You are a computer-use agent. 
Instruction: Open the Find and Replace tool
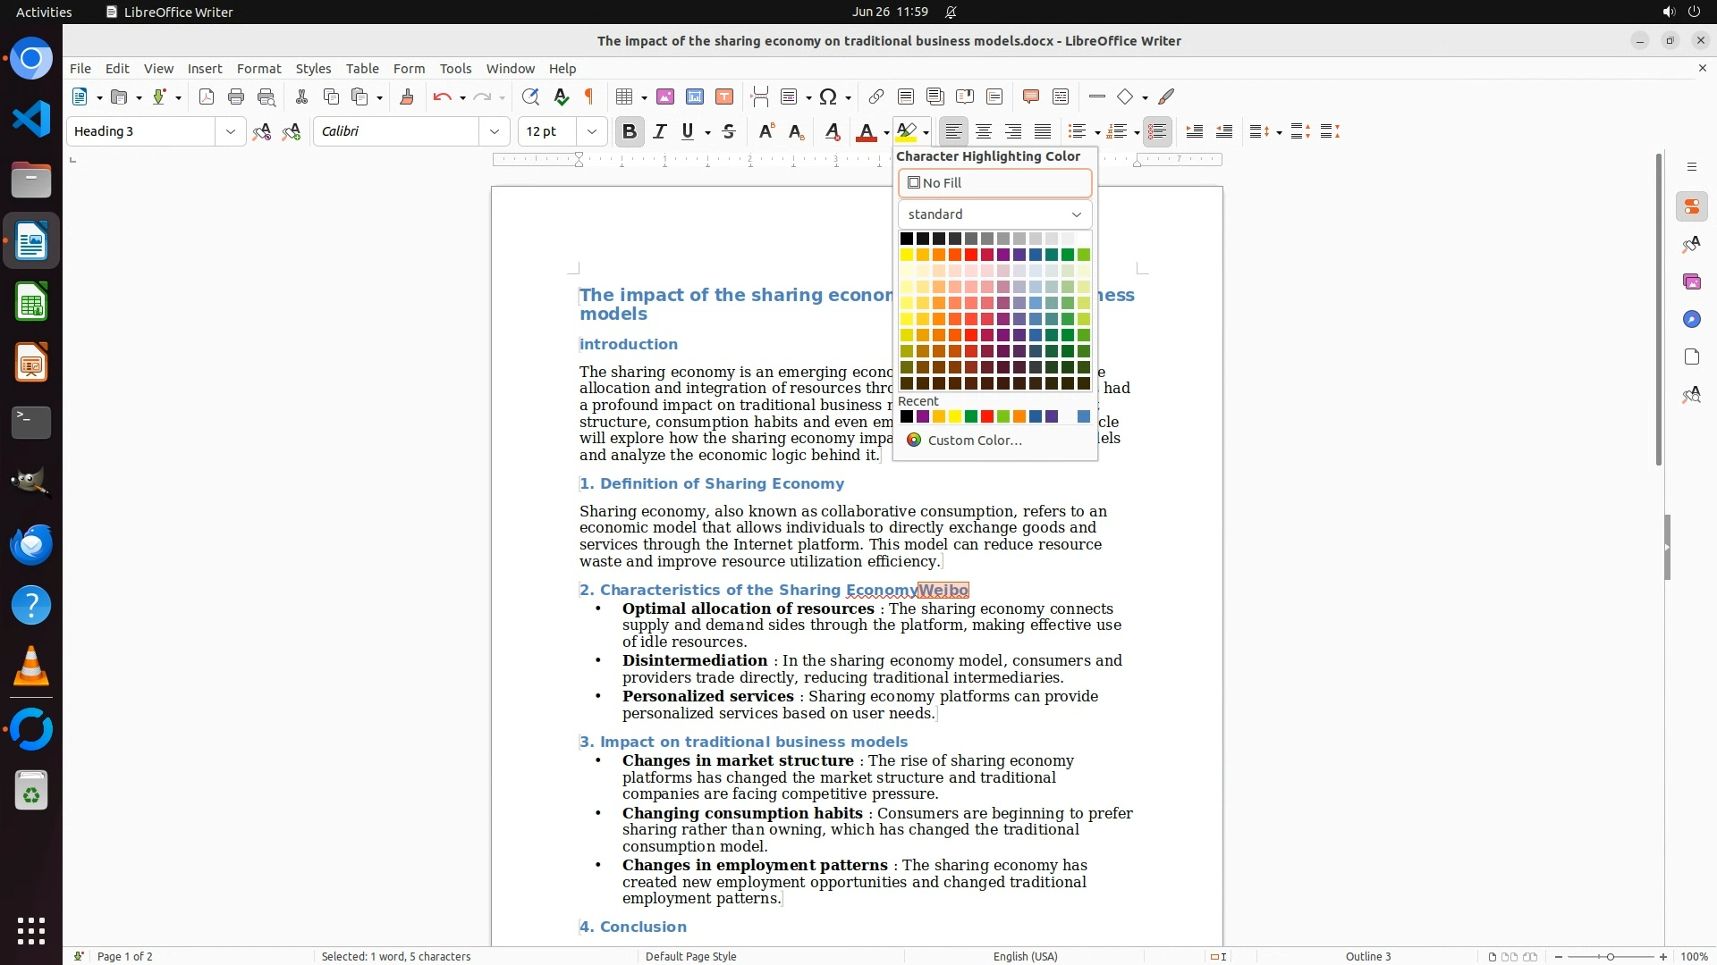click(530, 96)
